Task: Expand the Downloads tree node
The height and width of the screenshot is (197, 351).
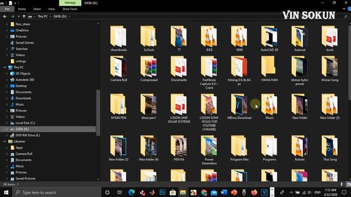Action: [7, 99]
